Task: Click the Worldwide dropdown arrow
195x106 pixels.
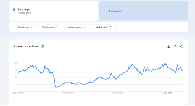Action: (31, 27)
